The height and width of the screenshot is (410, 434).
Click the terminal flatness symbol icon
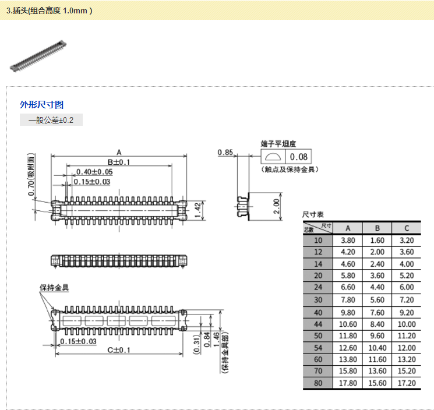[x=272, y=157]
